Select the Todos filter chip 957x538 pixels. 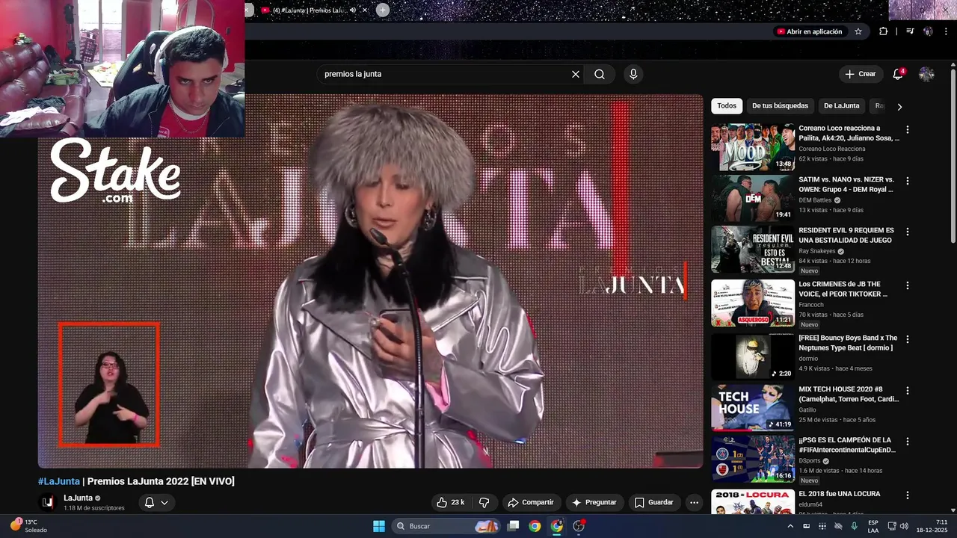point(727,106)
